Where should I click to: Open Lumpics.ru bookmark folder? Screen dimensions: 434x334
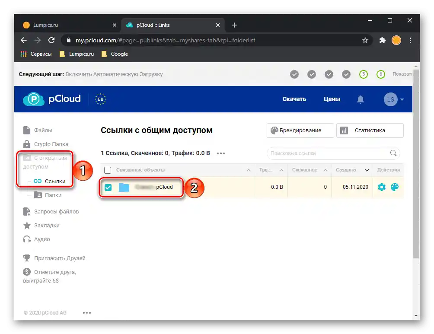[x=77, y=54]
